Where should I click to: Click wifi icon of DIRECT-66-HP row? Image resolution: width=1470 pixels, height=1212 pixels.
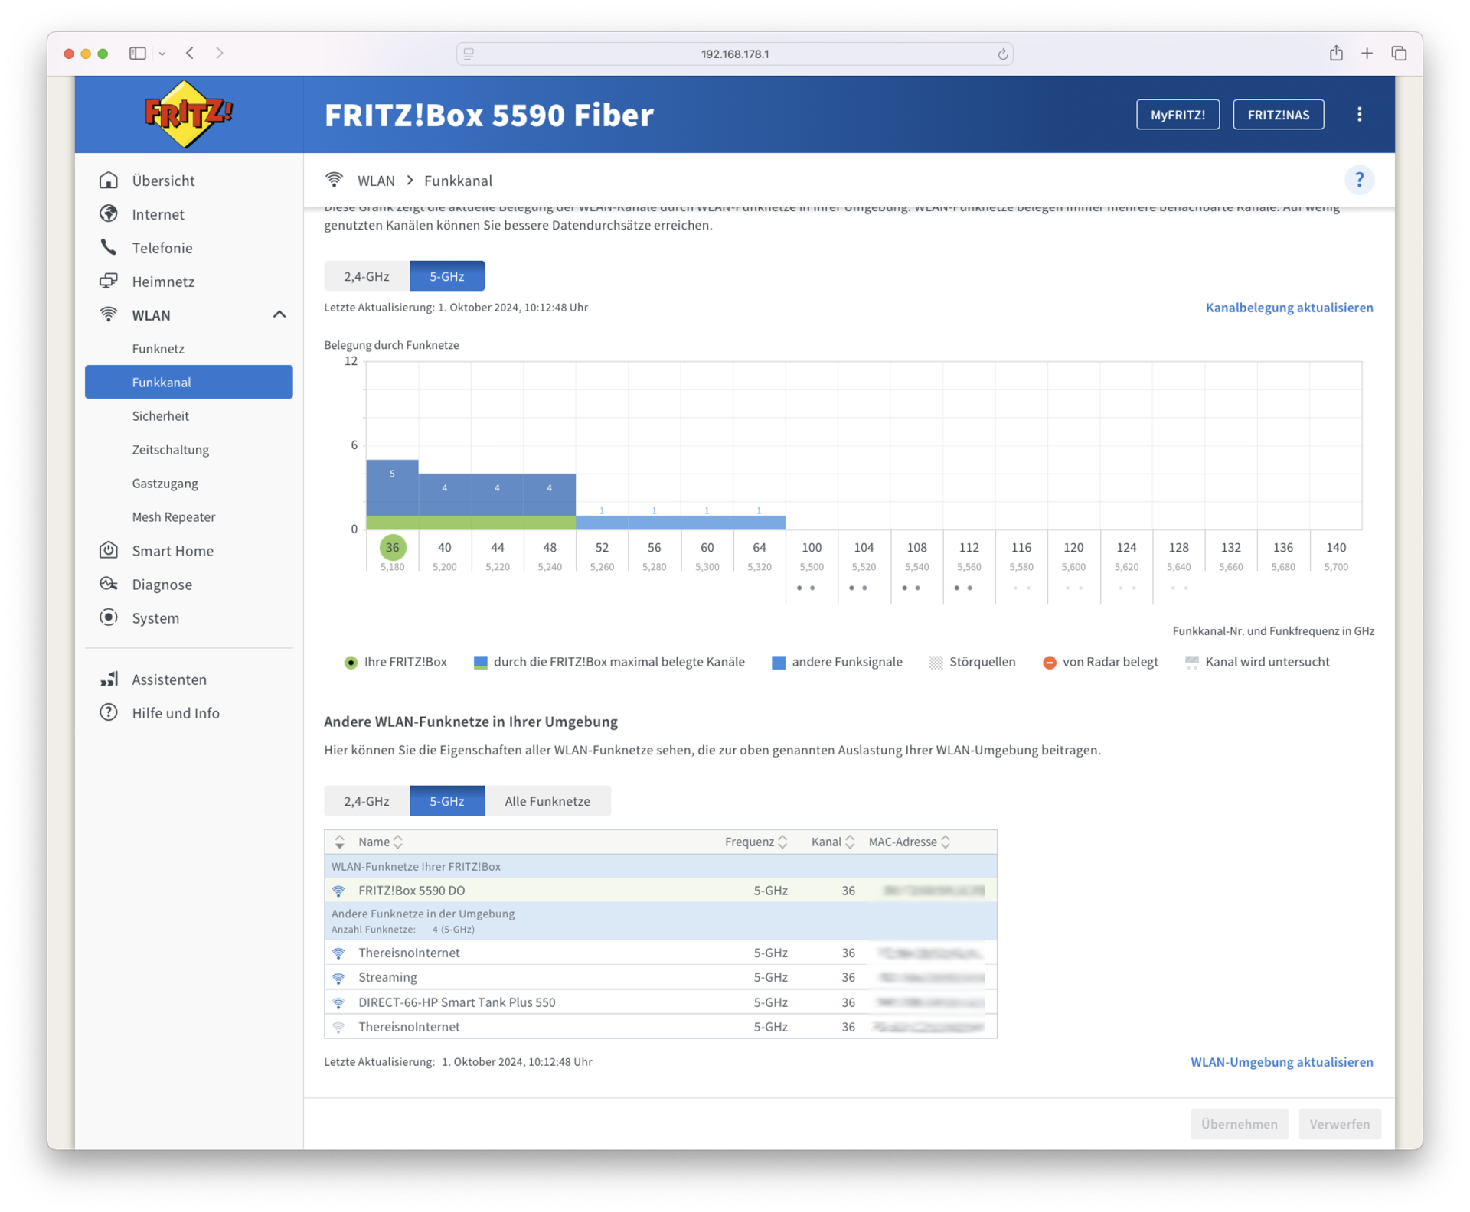click(x=338, y=1002)
